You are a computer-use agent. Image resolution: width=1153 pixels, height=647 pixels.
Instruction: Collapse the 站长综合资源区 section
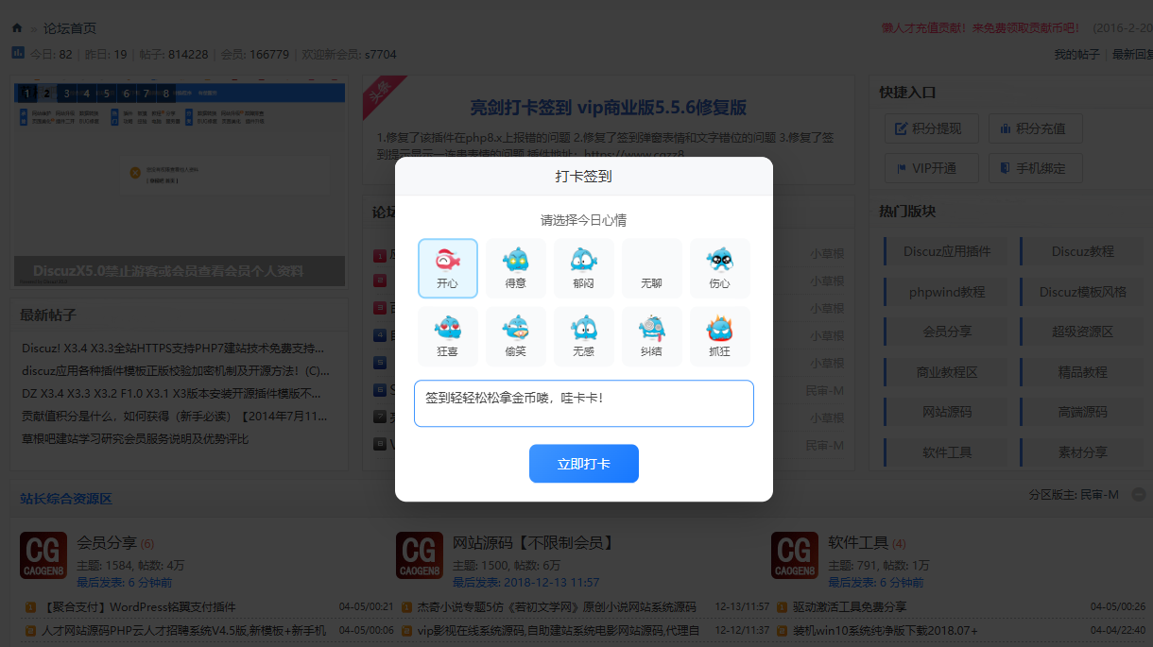tap(1139, 494)
